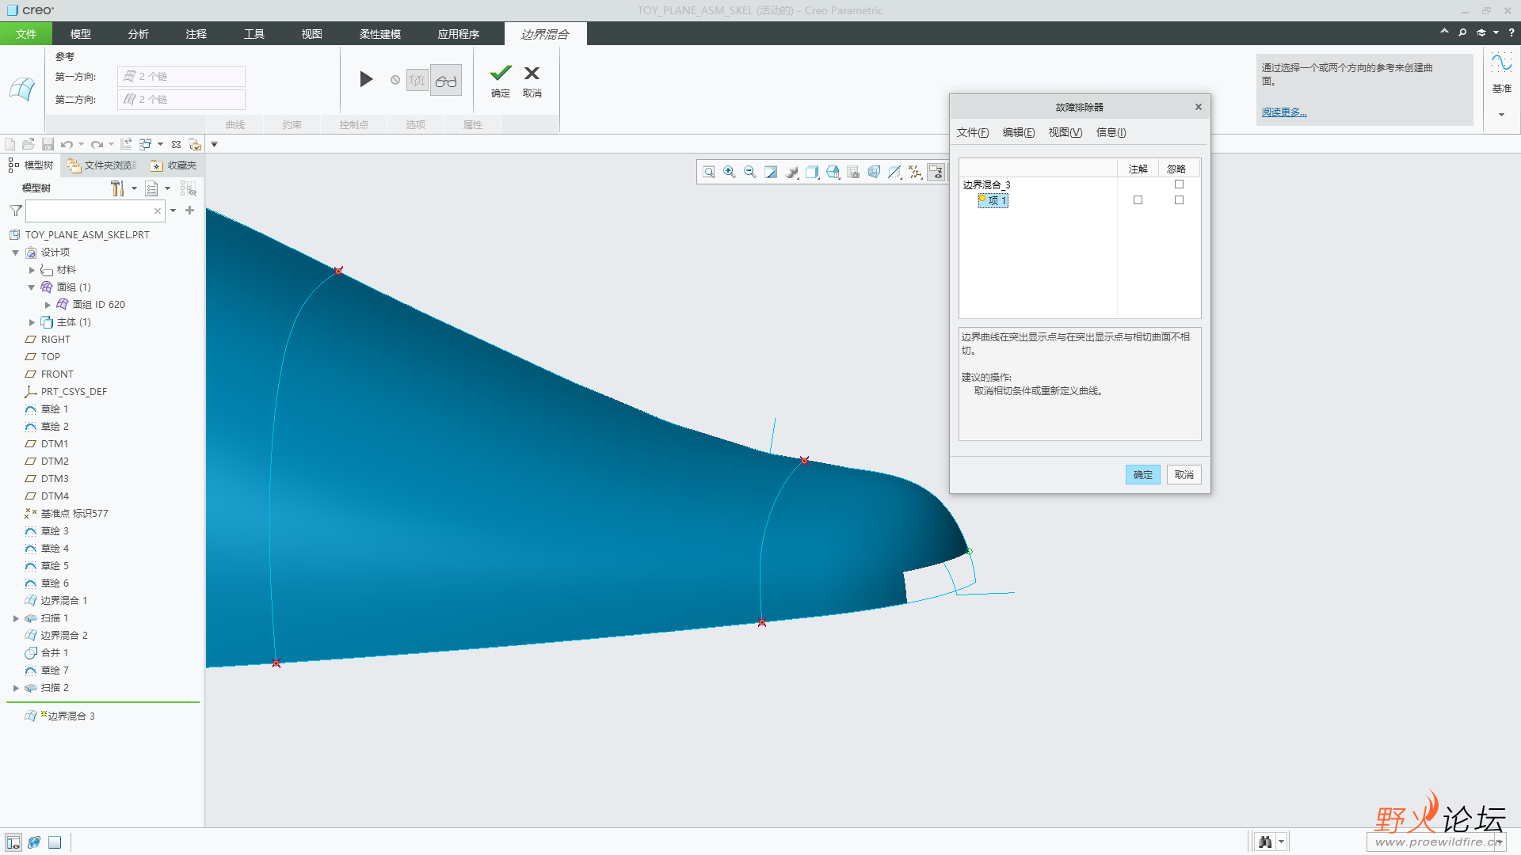Click the model tree show list icon
Image resolution: width=1521 pixels, height=855 pixels.
(x=151, y=188)
